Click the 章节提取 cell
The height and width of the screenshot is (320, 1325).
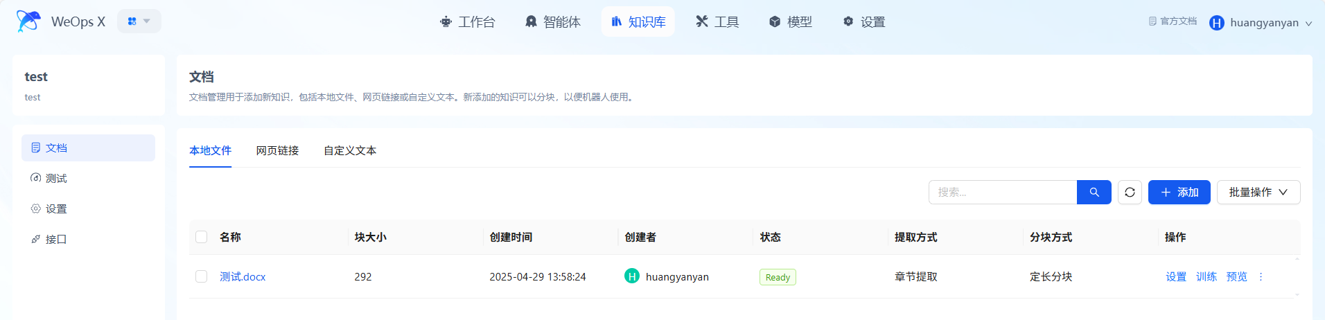tap(916, 276)
